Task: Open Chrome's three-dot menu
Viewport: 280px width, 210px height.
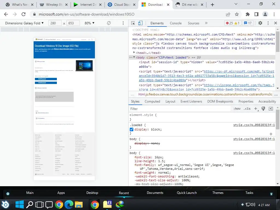Action: coord(274,14)
